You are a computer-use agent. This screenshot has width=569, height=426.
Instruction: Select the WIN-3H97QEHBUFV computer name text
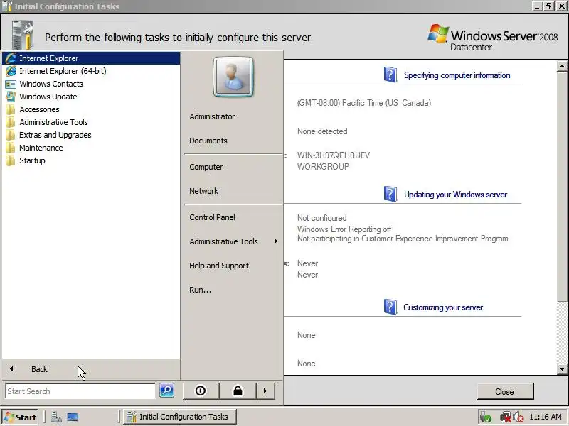(334, 155)
